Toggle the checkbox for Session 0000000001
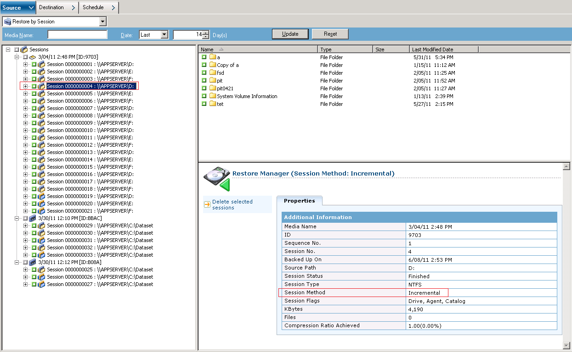572x352 pixels. pyautogui.click(x=34, y=64)
